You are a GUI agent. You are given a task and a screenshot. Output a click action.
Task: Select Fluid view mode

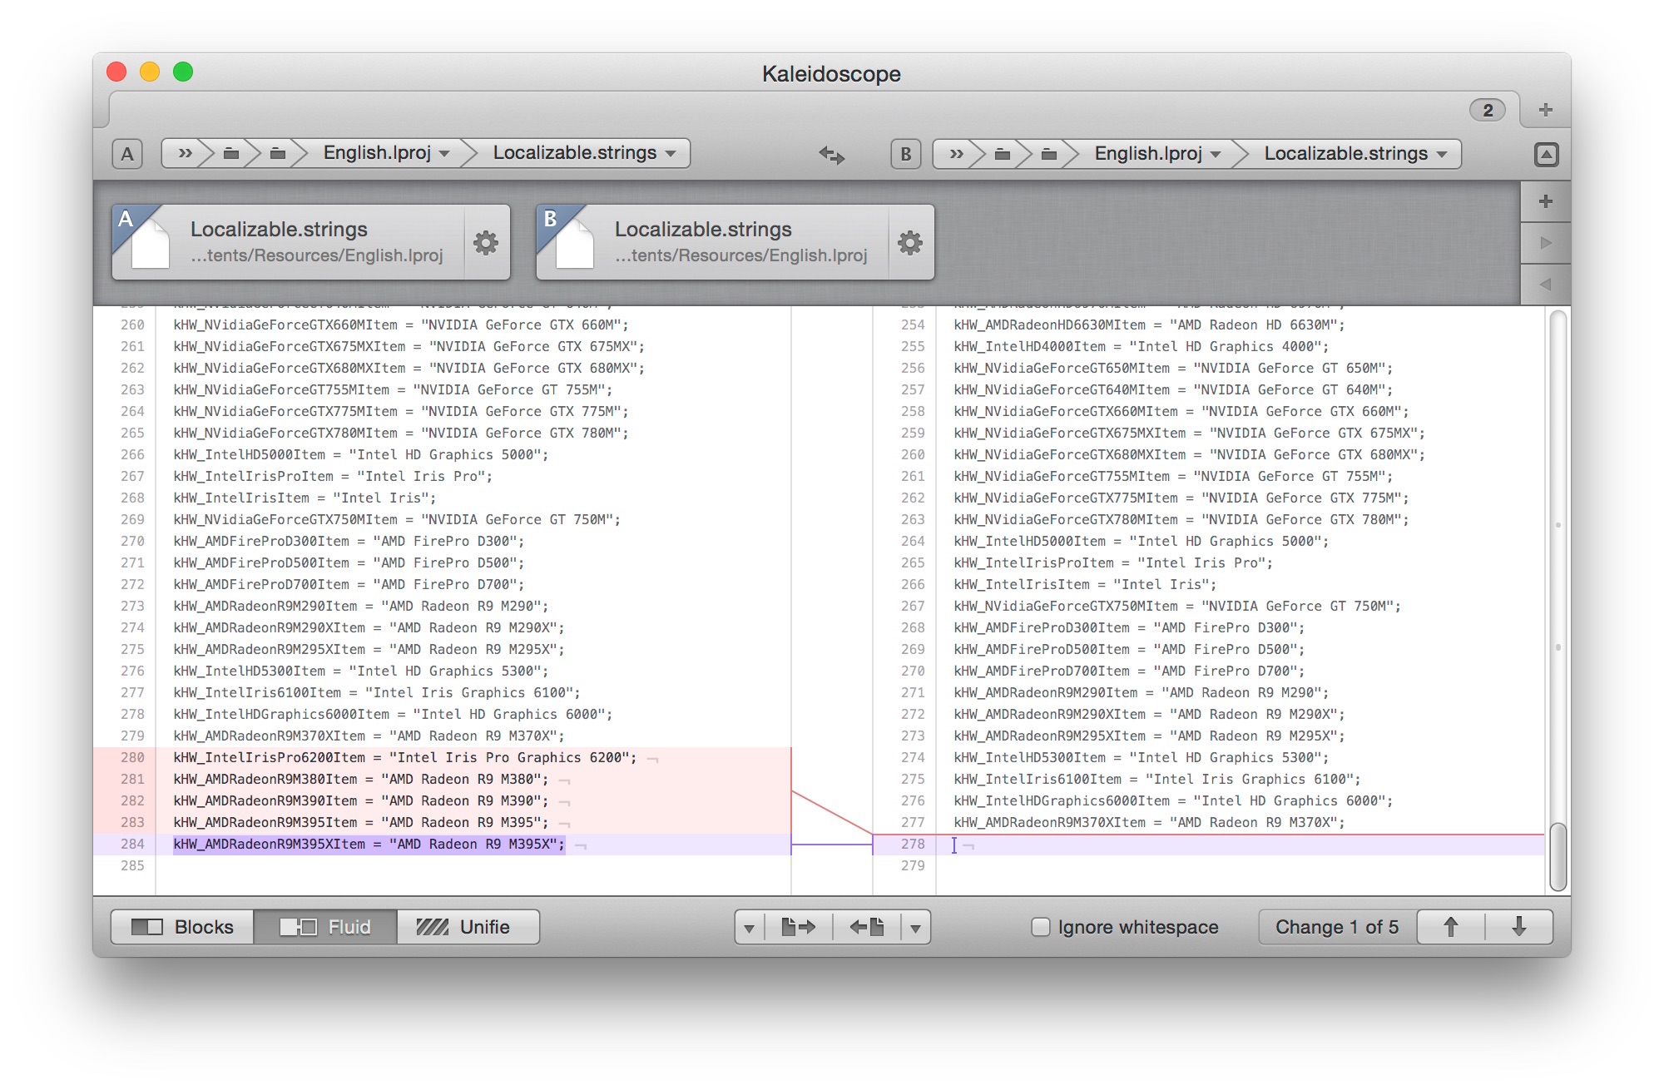[x=325, y=927]
